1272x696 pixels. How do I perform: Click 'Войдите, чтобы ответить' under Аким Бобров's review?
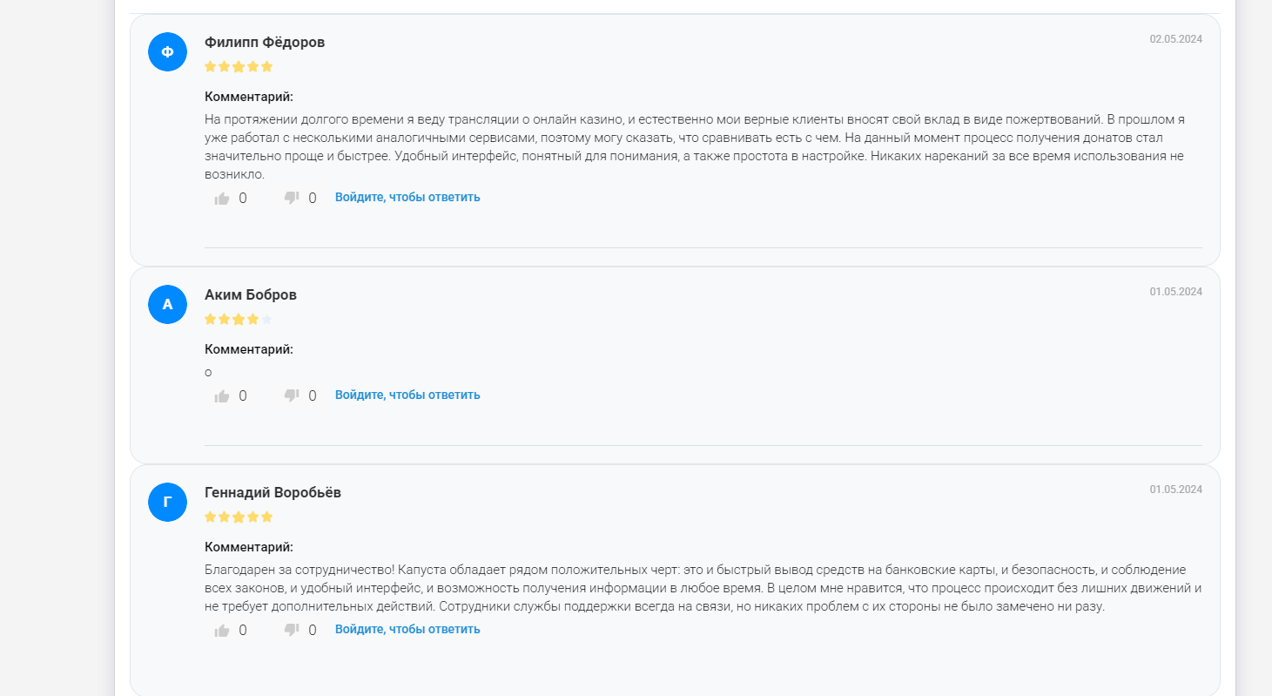[407, 395]
